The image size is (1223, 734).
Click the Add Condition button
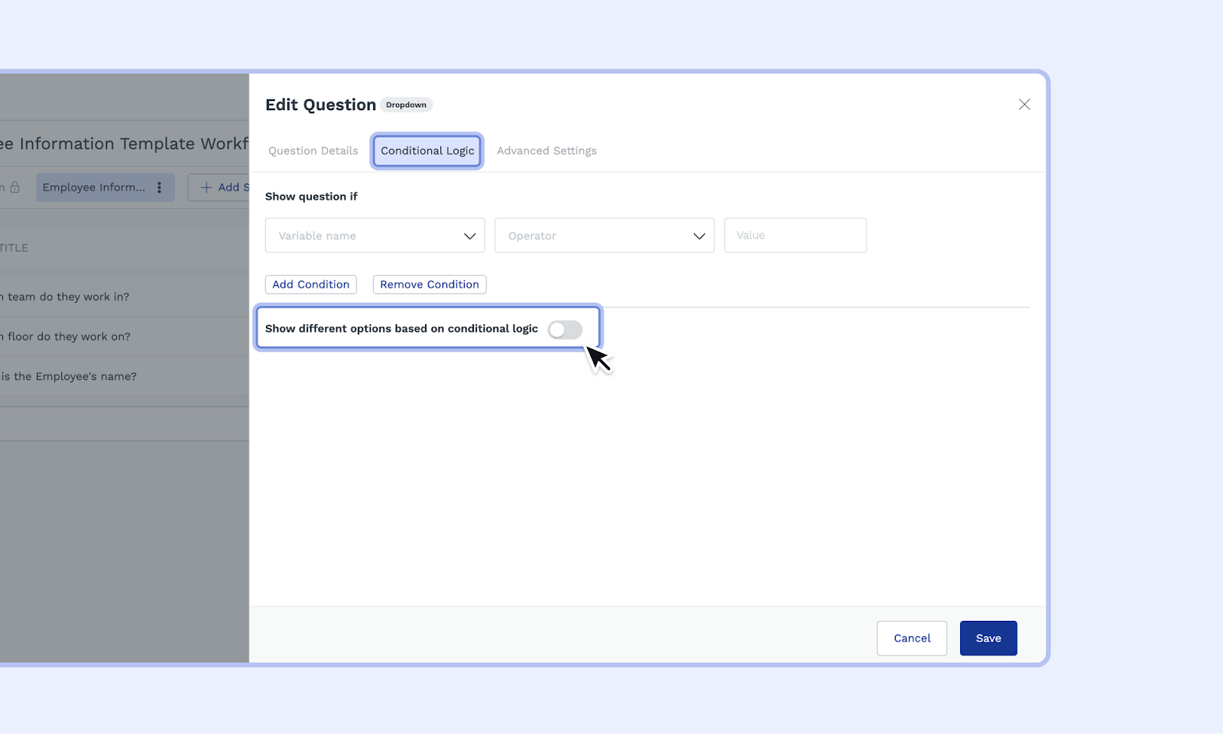click(311, 284)
